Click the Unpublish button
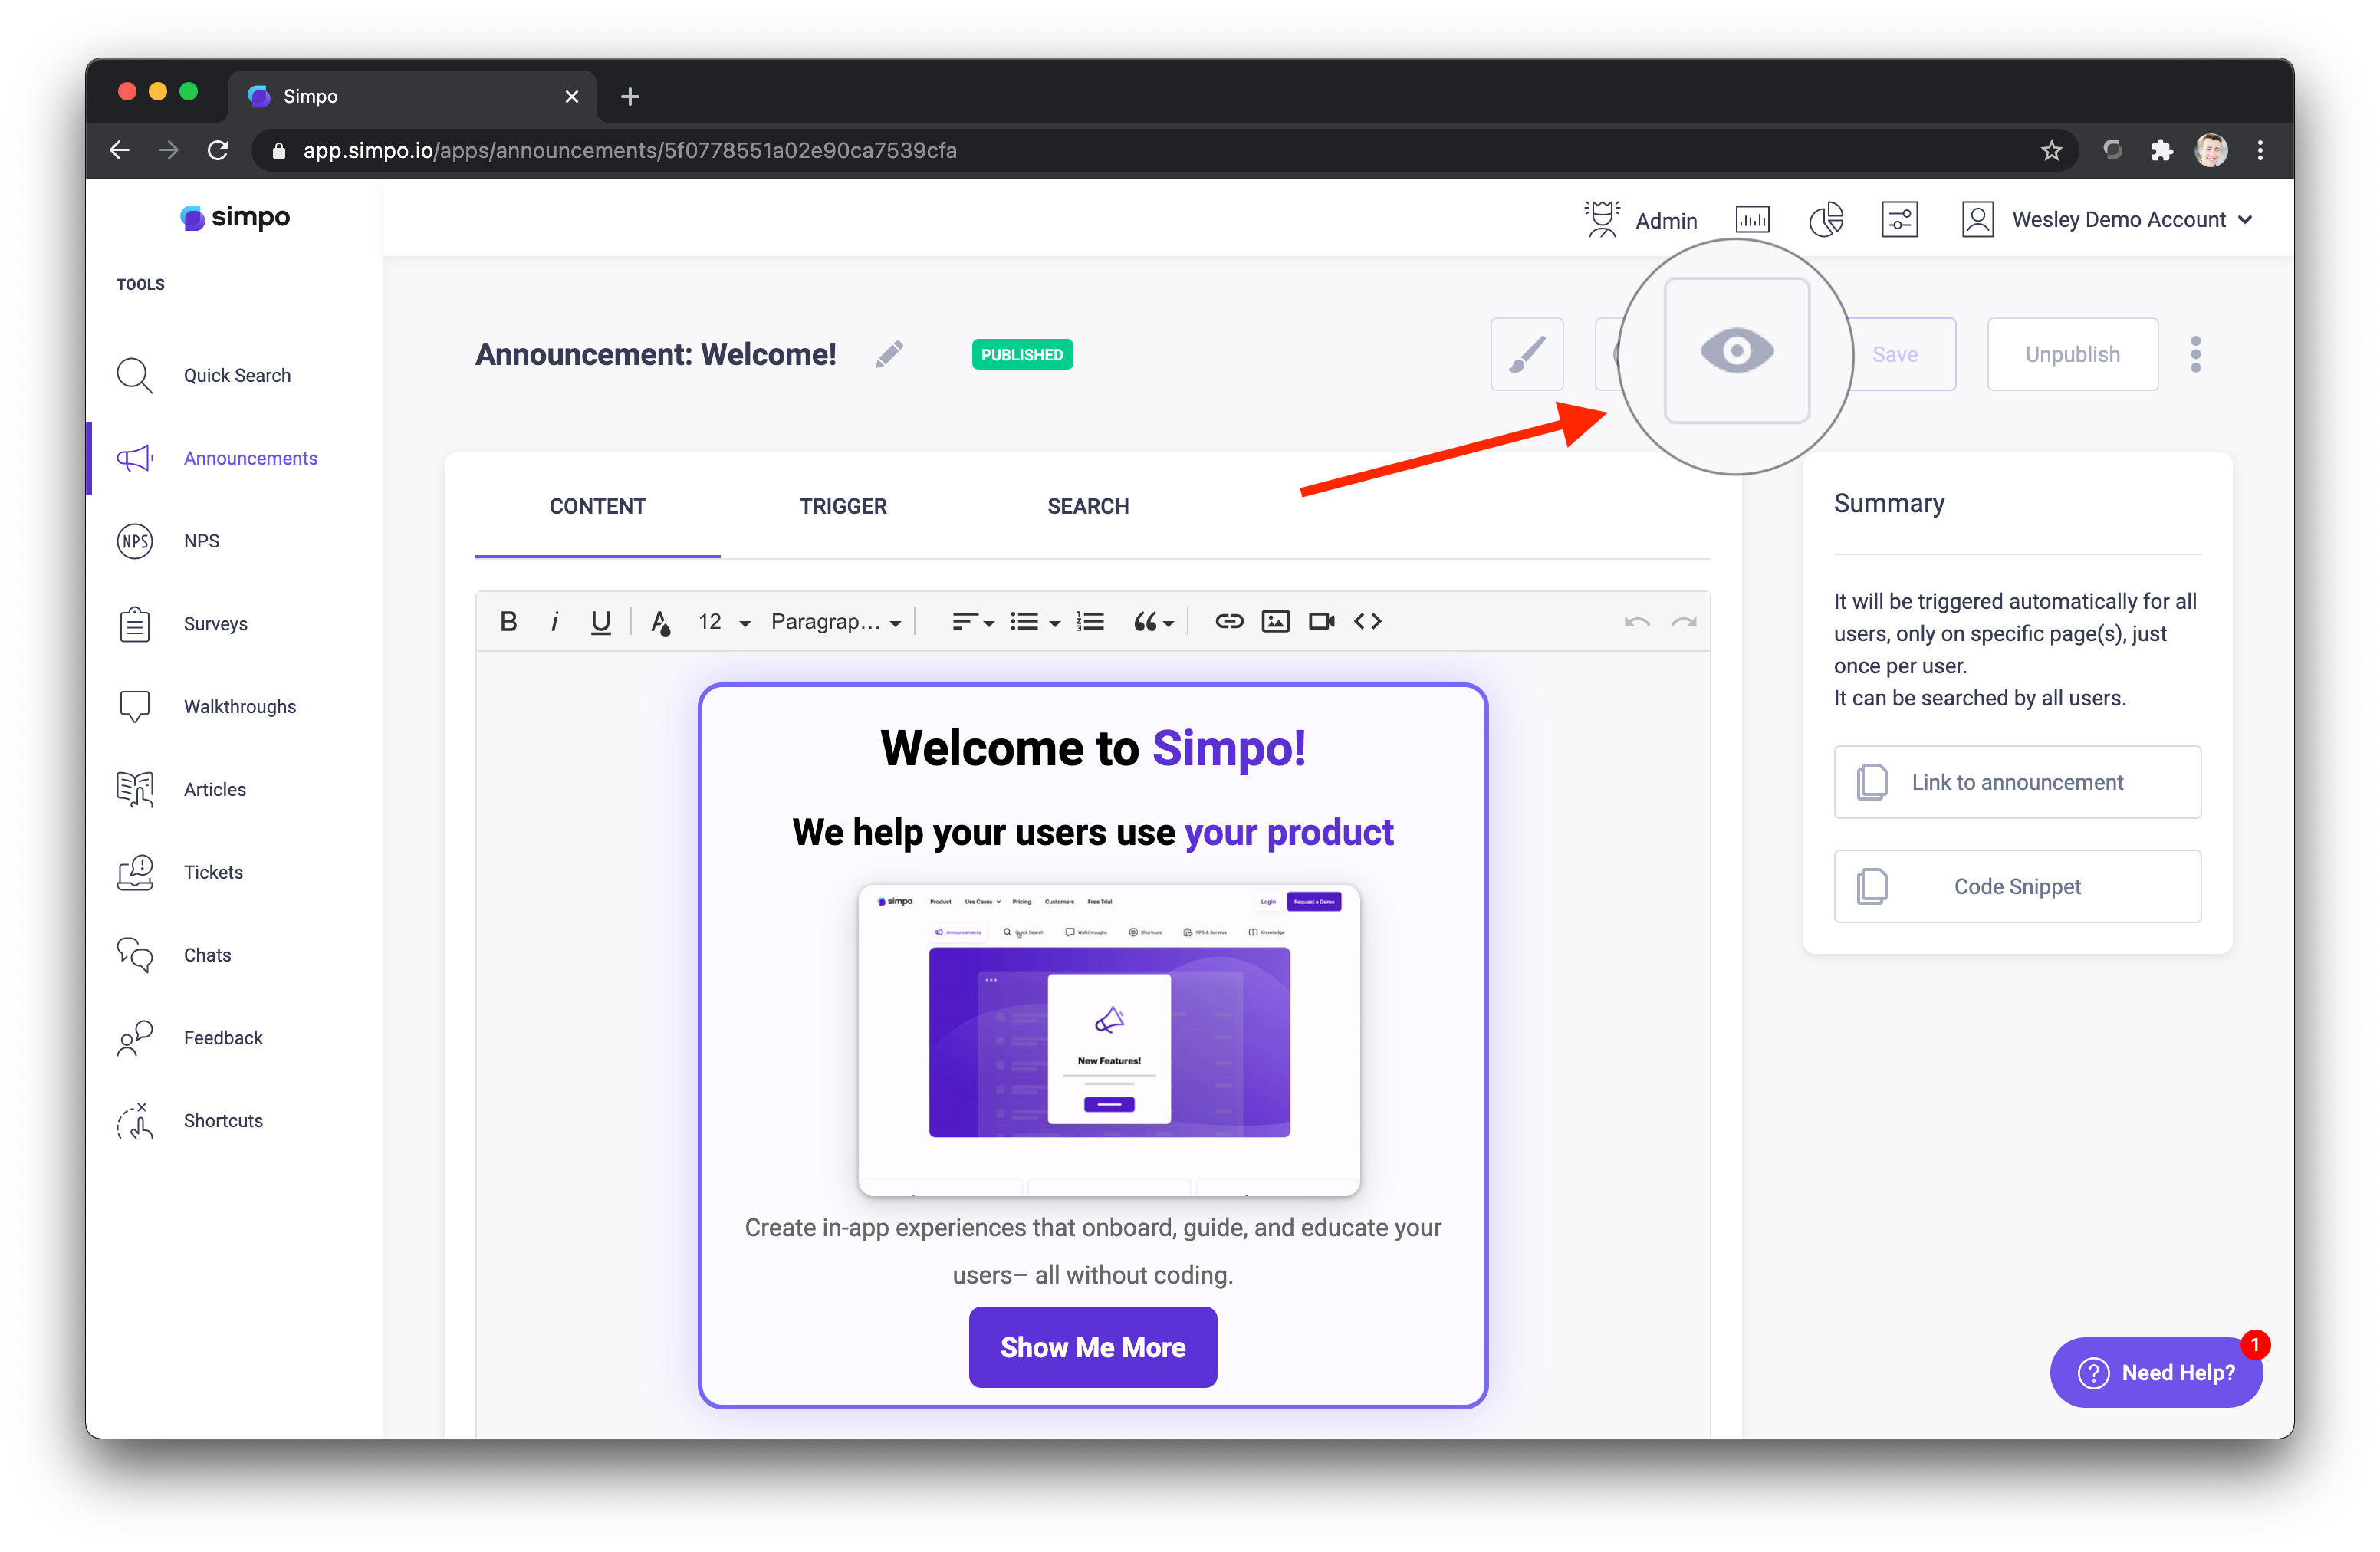The height and width of the screenshot is (1552, 2380). pos(2072,354)
